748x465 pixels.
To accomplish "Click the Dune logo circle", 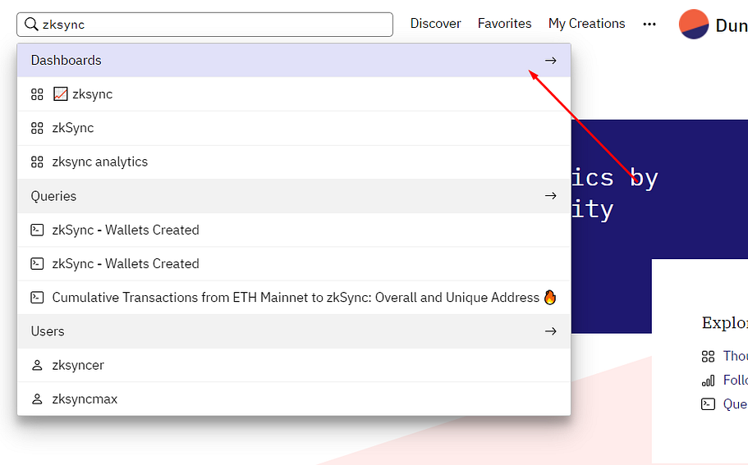I will 694,25.
